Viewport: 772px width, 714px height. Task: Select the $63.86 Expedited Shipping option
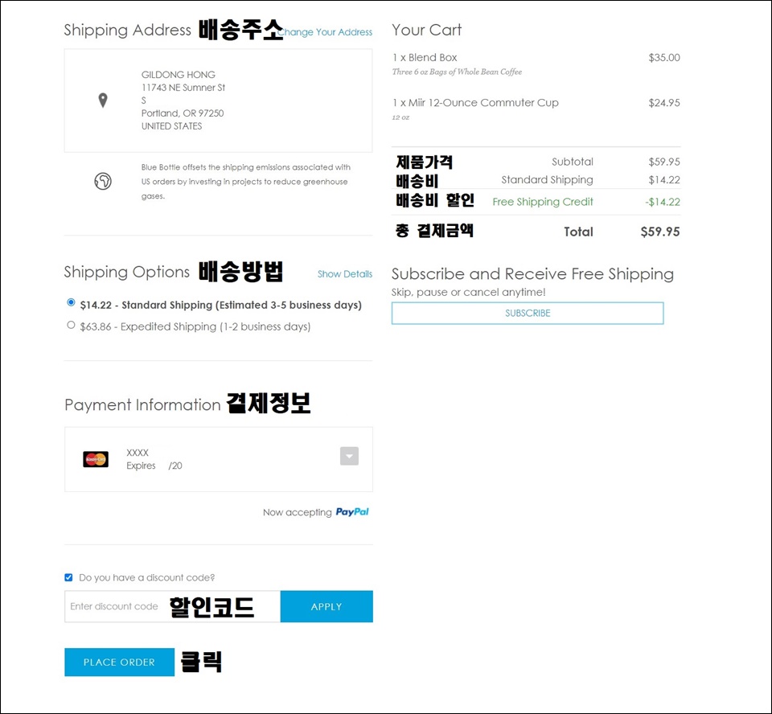71,325
